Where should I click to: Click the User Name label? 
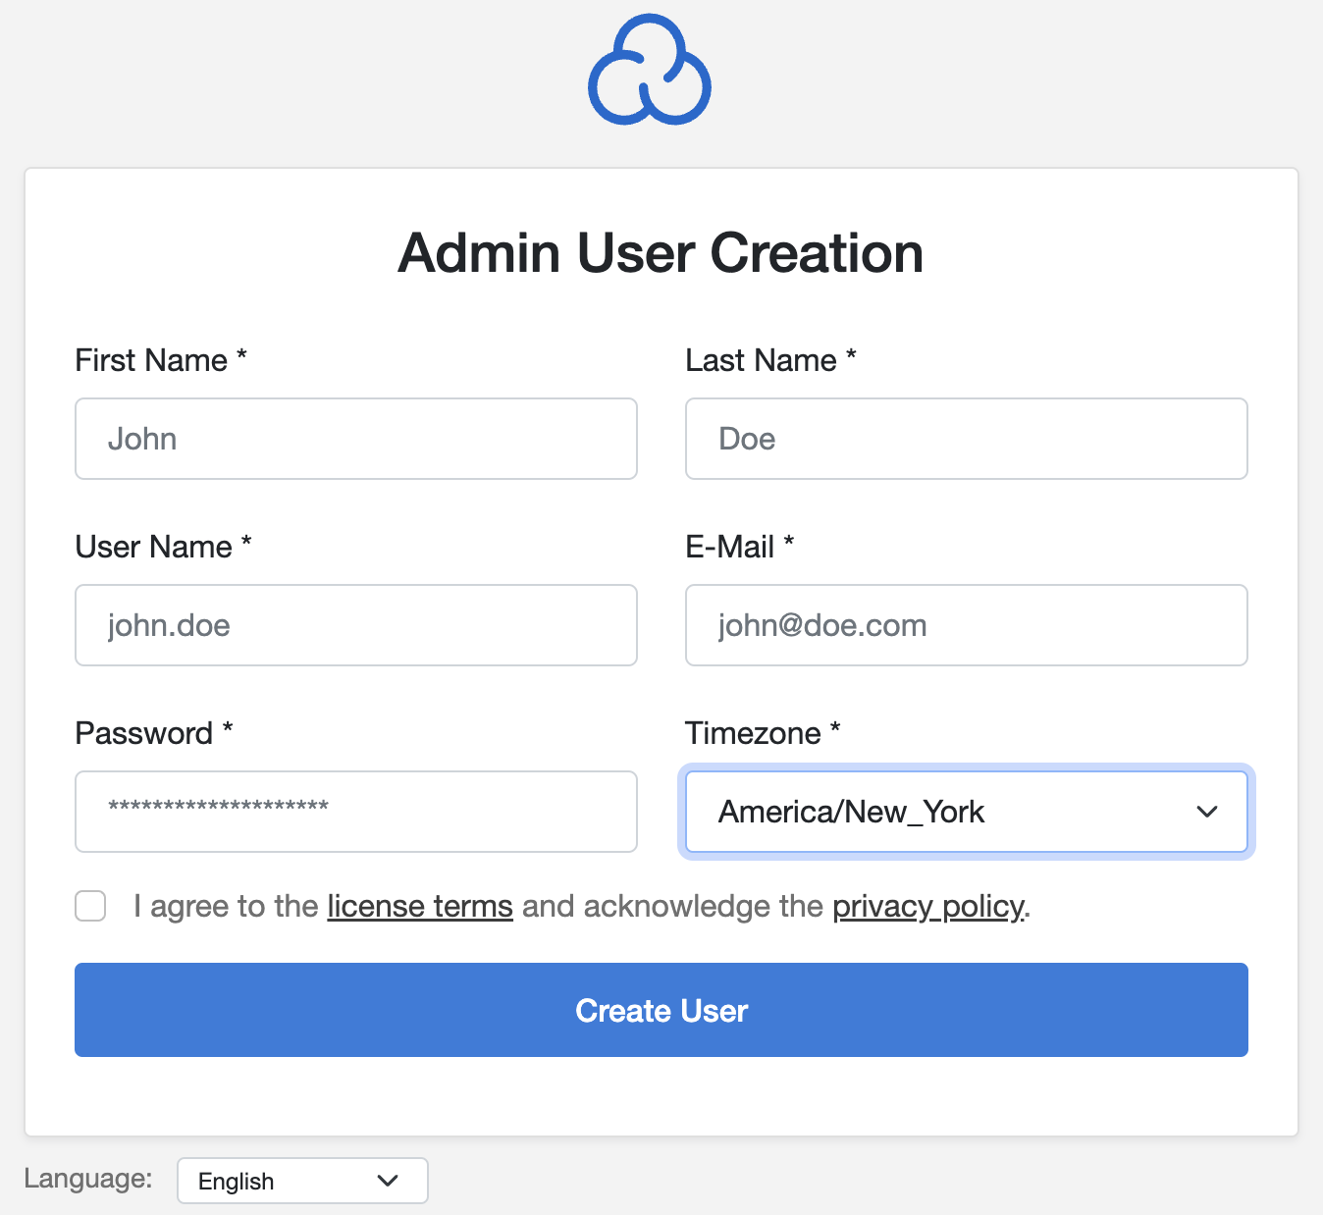pyautogui.click(x=154, y=547)
